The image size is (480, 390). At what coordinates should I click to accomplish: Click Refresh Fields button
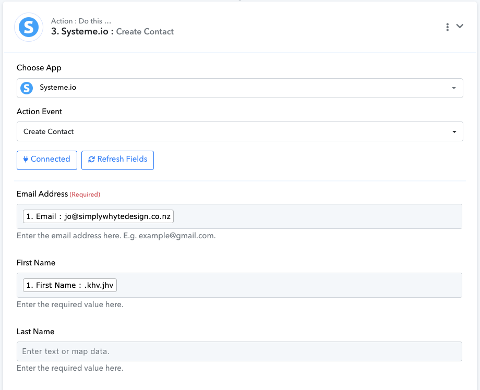(x=117, y=160)
